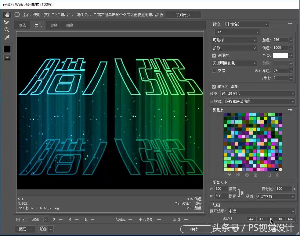Open the 循环选项 looping dropdown
This screenshot has width=300, height=236.
click(261, 211)
